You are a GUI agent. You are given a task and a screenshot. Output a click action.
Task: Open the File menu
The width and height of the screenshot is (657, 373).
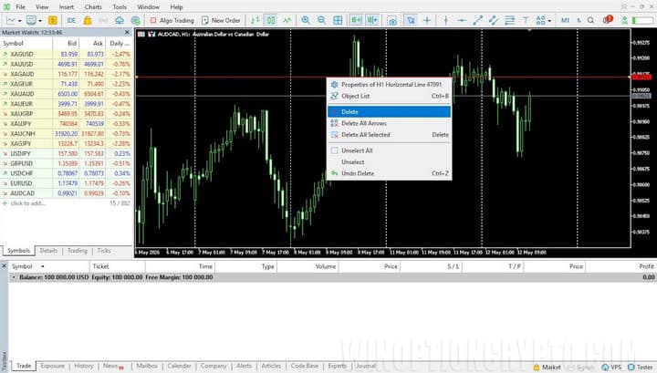(x=20, y=6)
